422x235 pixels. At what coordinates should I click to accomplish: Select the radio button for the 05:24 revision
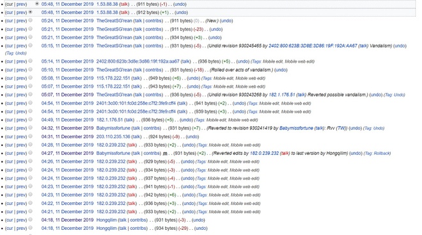click(x=31, y=20)
